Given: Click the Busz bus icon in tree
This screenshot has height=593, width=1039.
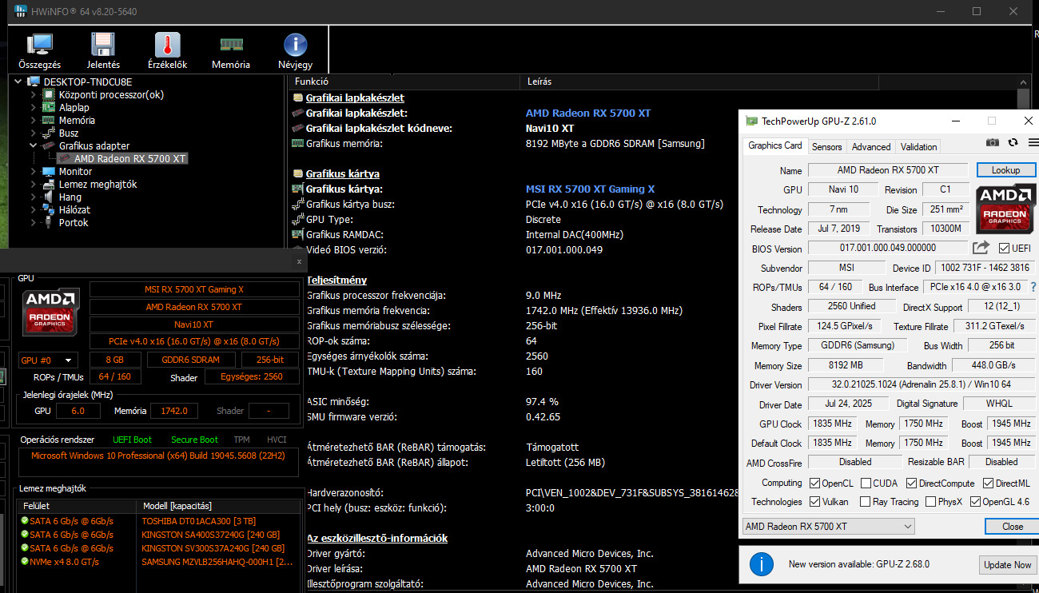Looking at the screenshot, I should pyautogui.click(x=50, y=133).
